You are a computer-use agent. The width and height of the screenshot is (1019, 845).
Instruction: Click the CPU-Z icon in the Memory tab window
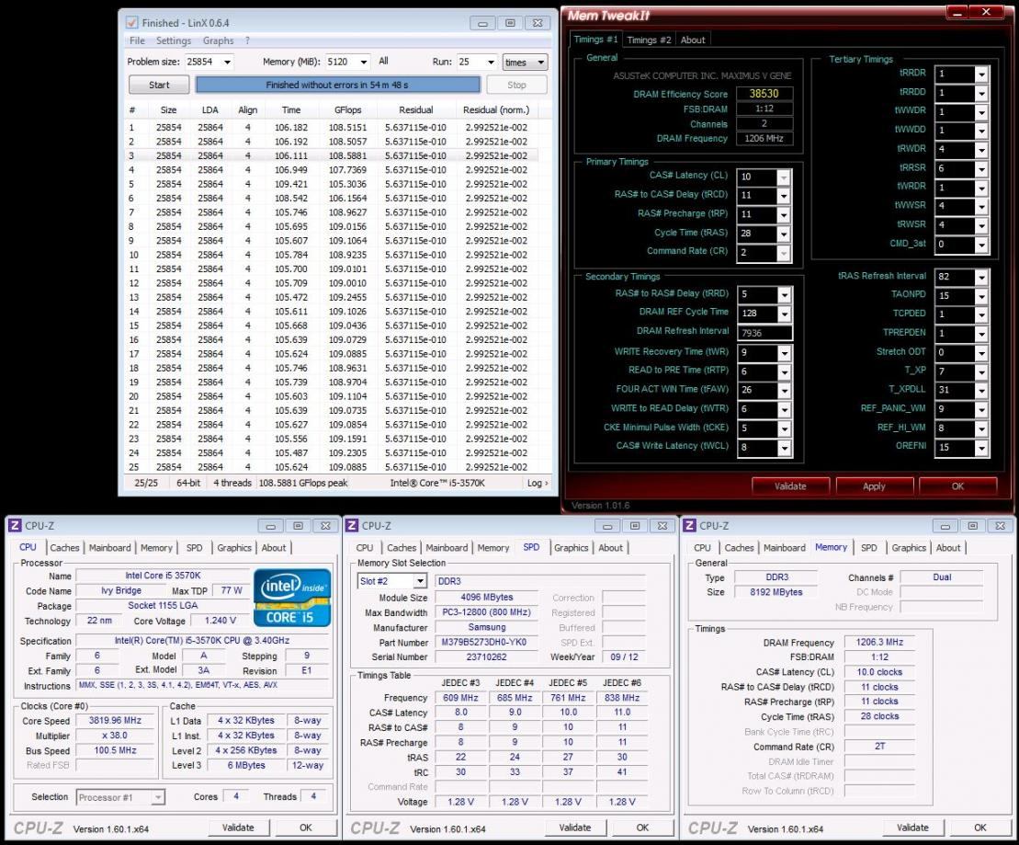tap(689, 526)
